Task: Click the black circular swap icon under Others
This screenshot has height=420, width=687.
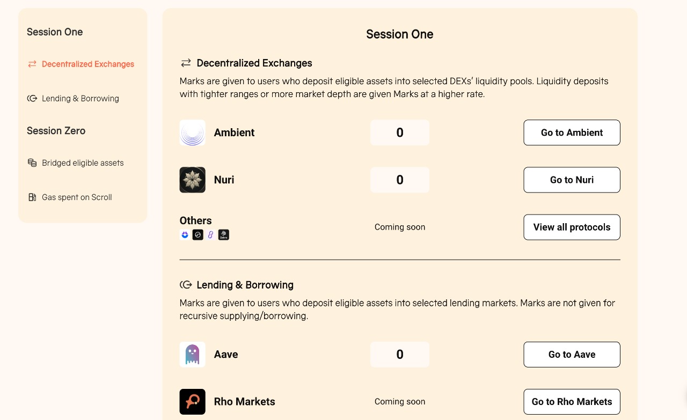Action: (198, 234)
